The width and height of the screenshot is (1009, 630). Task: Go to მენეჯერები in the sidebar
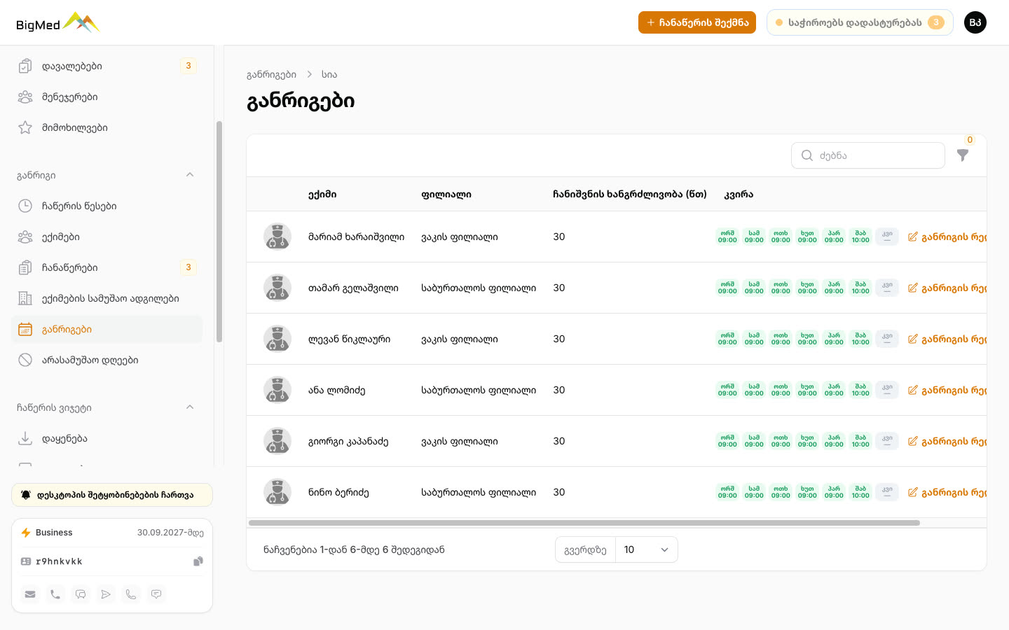107,97
